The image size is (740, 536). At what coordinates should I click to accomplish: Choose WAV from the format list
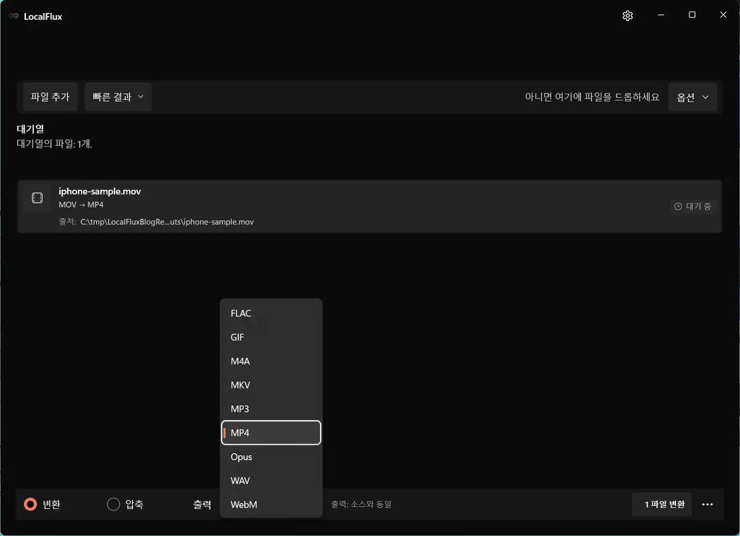click(271, 480)
